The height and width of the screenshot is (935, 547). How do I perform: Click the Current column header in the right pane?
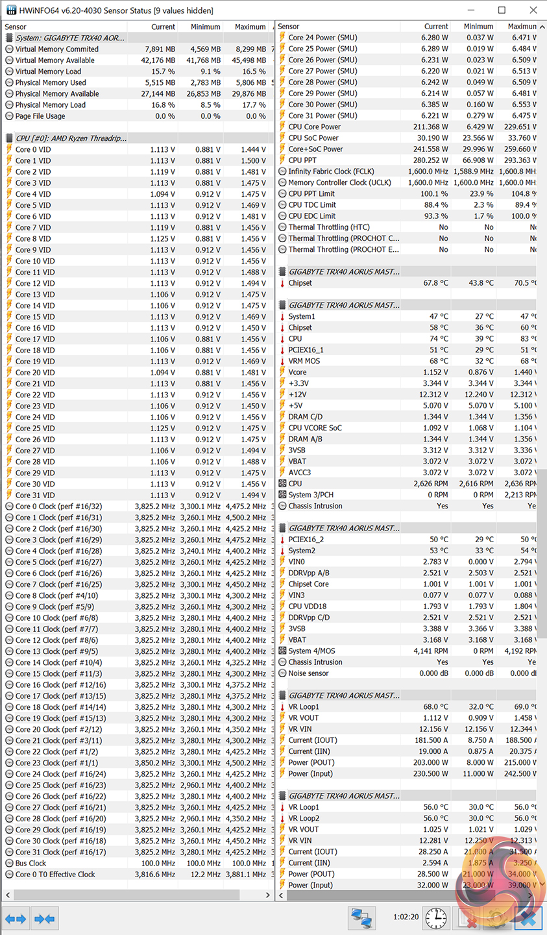[425, 27]
